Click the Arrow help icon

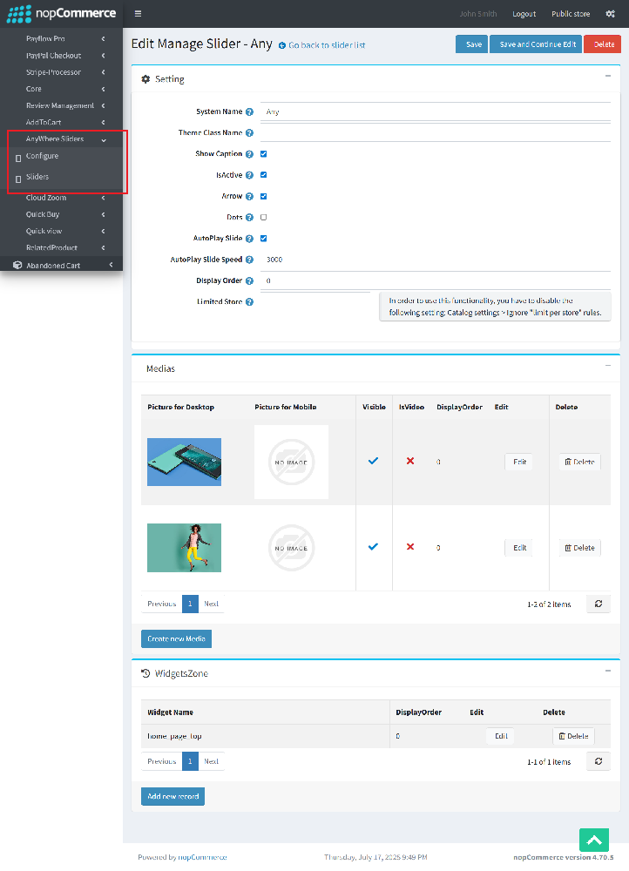point(249,196)
